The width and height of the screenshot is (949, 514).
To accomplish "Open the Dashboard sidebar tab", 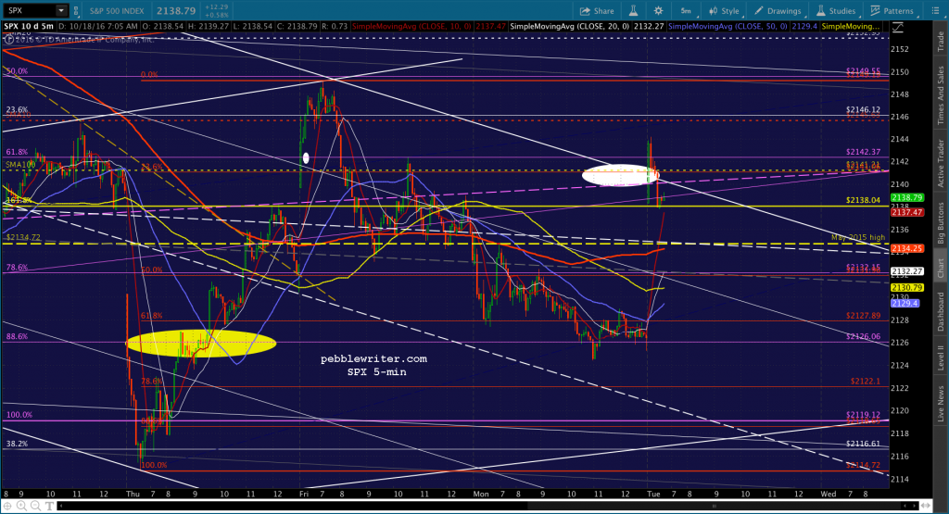I will 941,311.
